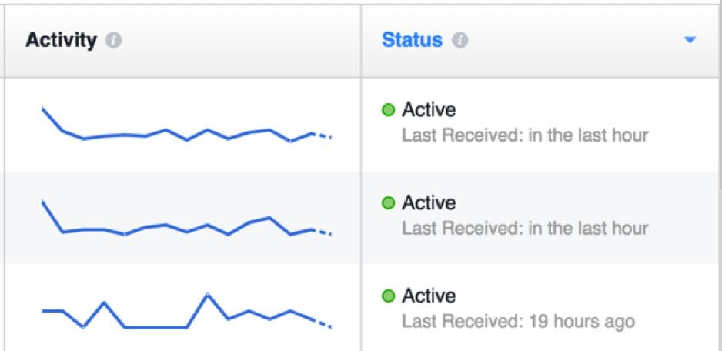
Task: Click the Active label in the middle row
Action: tap(429, 203)
